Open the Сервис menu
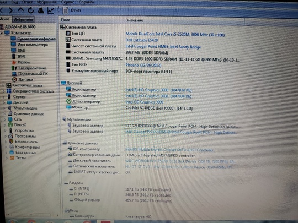 [x=67, y=2]
